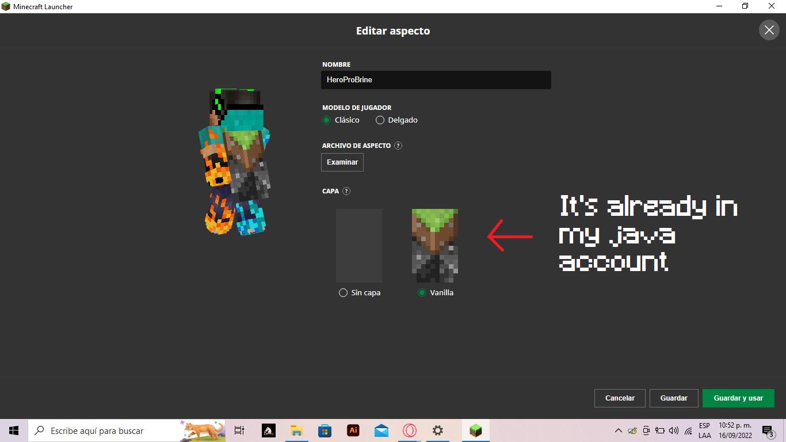786x442 pixels.
Task: Click the battery icon in system tray
Action: tap(660, 430)
